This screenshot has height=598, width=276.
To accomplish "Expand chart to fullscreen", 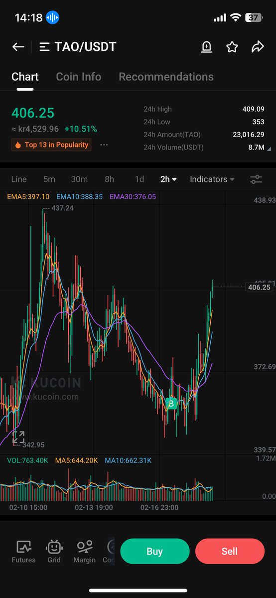I will point(18,438).
